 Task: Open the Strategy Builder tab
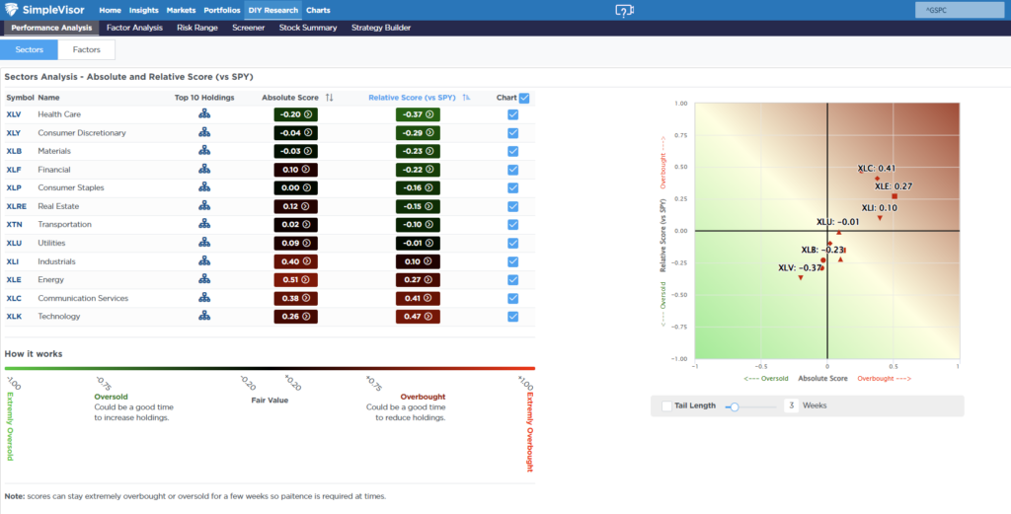click(x=381, y=28)
